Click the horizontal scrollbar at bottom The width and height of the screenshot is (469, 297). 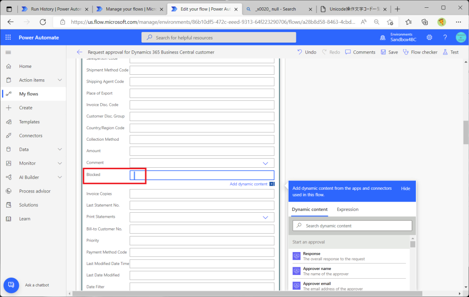coord(247,294)
